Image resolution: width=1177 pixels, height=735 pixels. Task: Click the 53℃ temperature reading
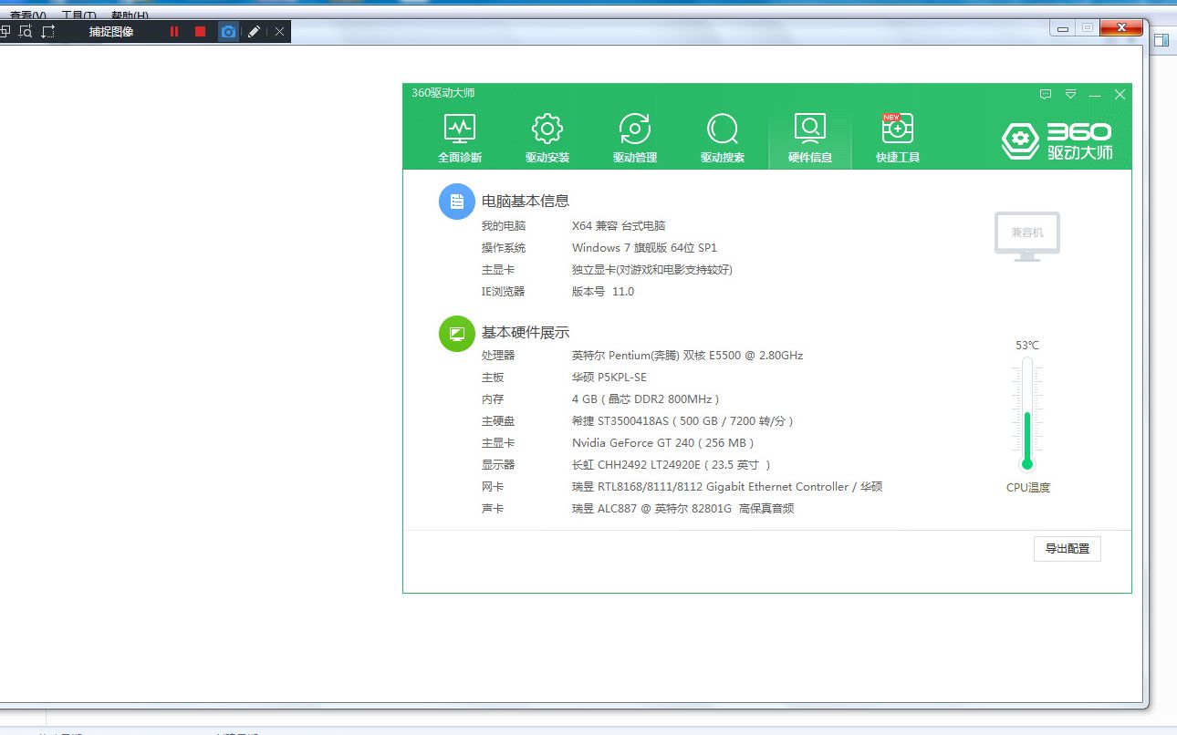point(1027,346)
